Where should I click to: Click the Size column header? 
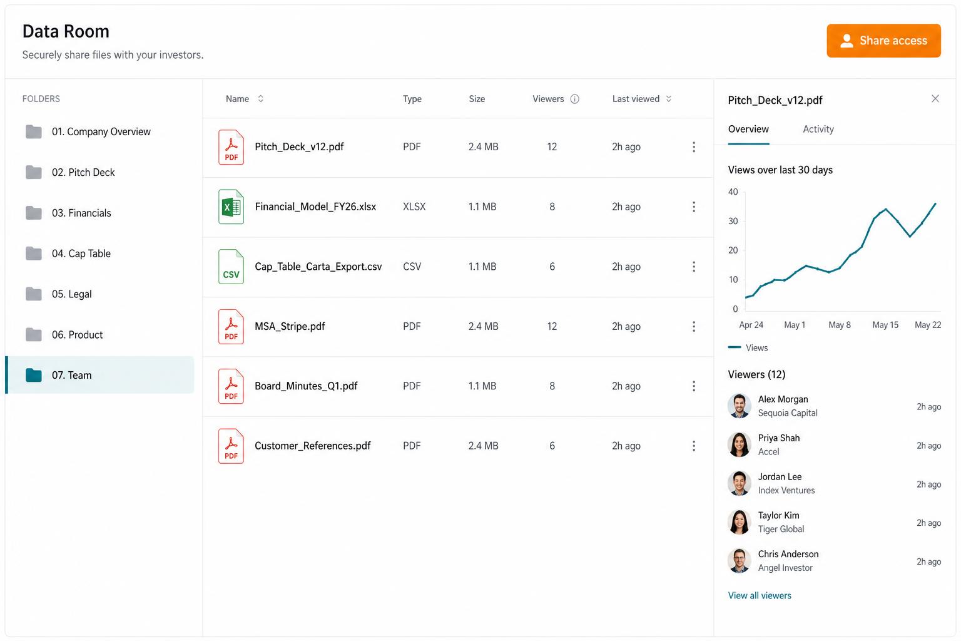point(477,99)
